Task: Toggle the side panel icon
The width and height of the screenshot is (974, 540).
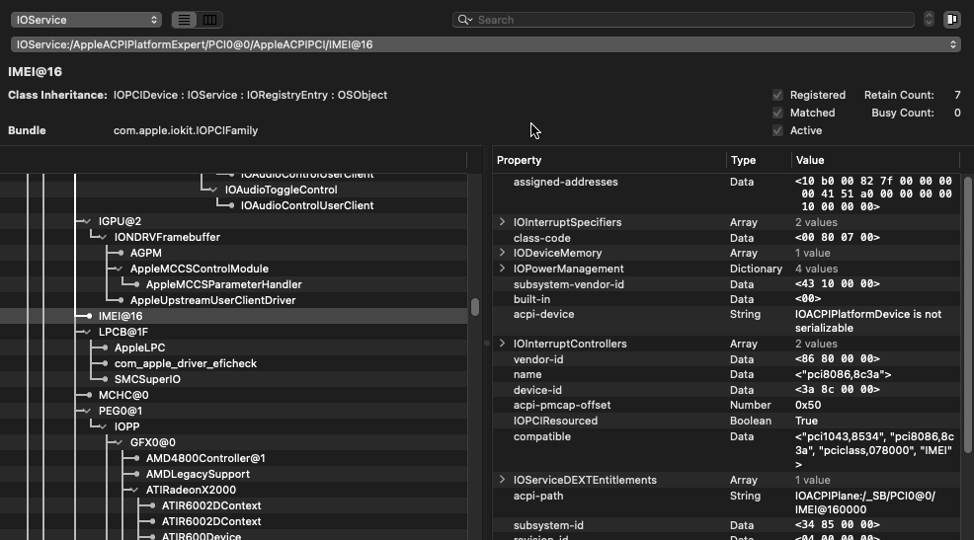Action: click(951, 20)
